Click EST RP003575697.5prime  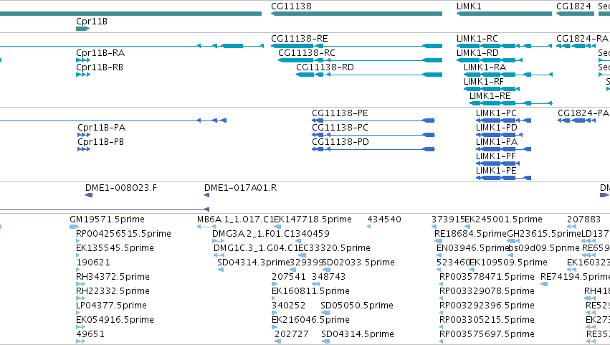point(487,334)
